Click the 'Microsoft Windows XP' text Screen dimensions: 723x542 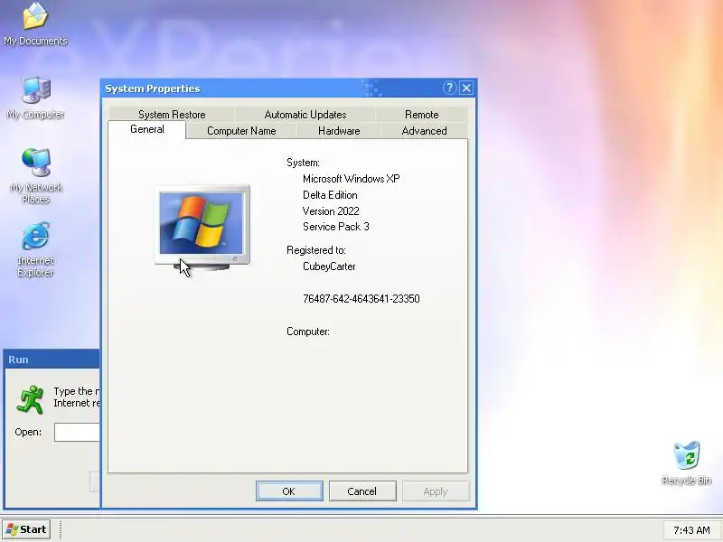(x=352, y=179)
